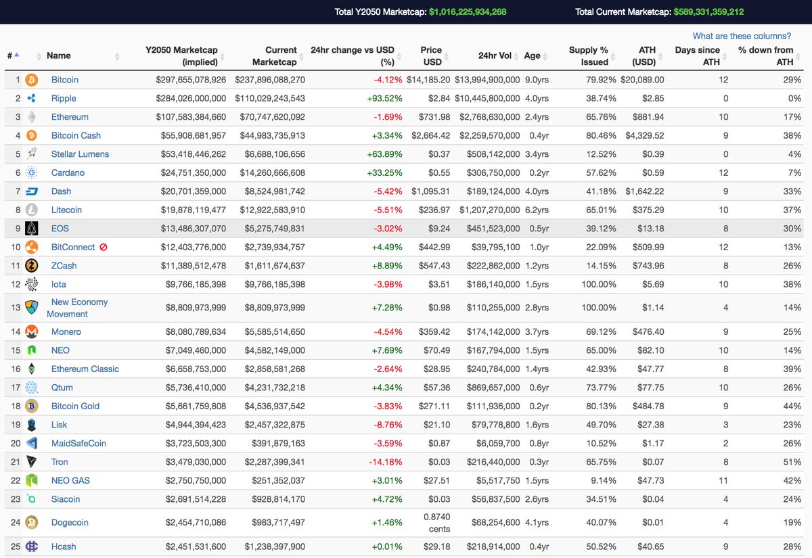The width and height of the screenshot is (812, 558).
Task: Open the New Economy Movement link
Action: [77, 308]
